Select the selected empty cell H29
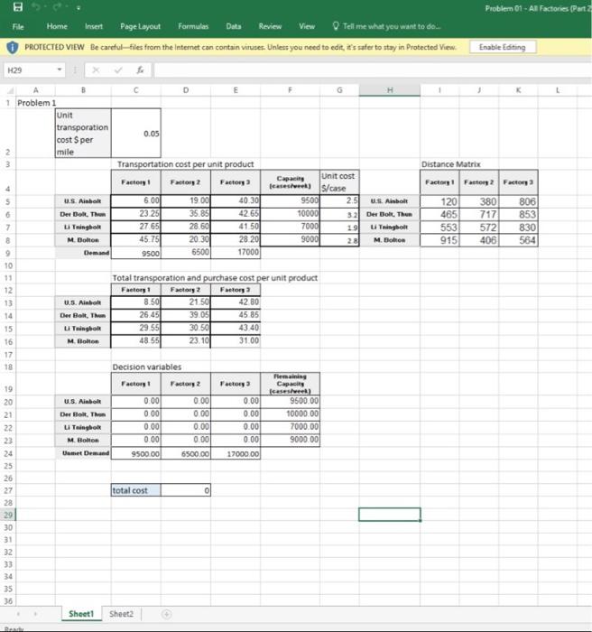The height and width of the screenshot is (632, 592). point(390,515)
